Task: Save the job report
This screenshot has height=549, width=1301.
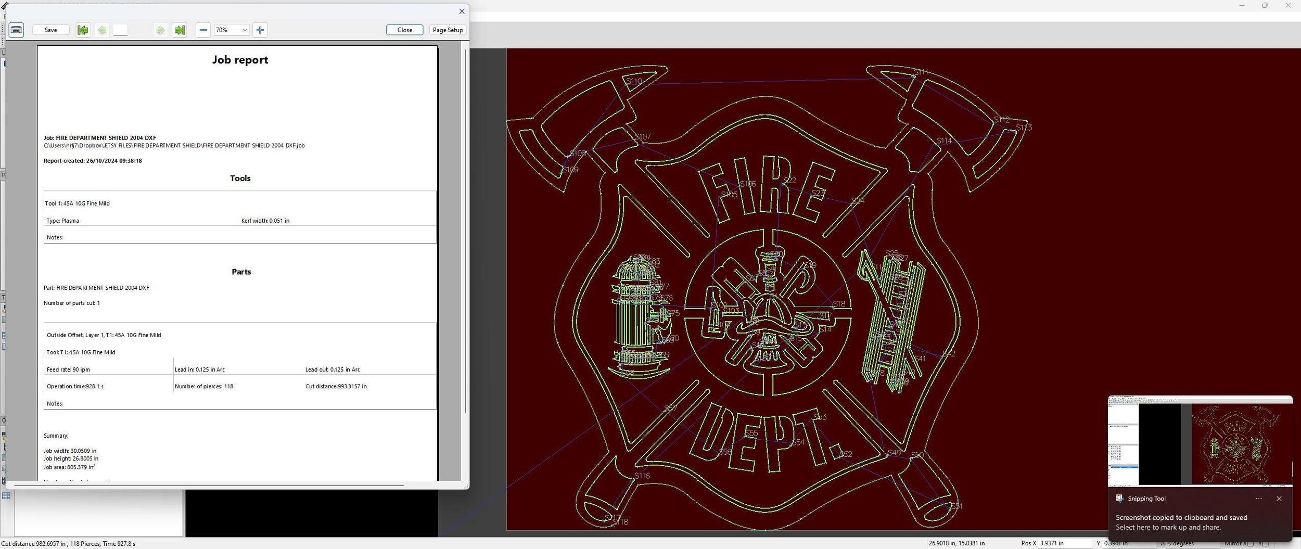Action: click(51, 30)
